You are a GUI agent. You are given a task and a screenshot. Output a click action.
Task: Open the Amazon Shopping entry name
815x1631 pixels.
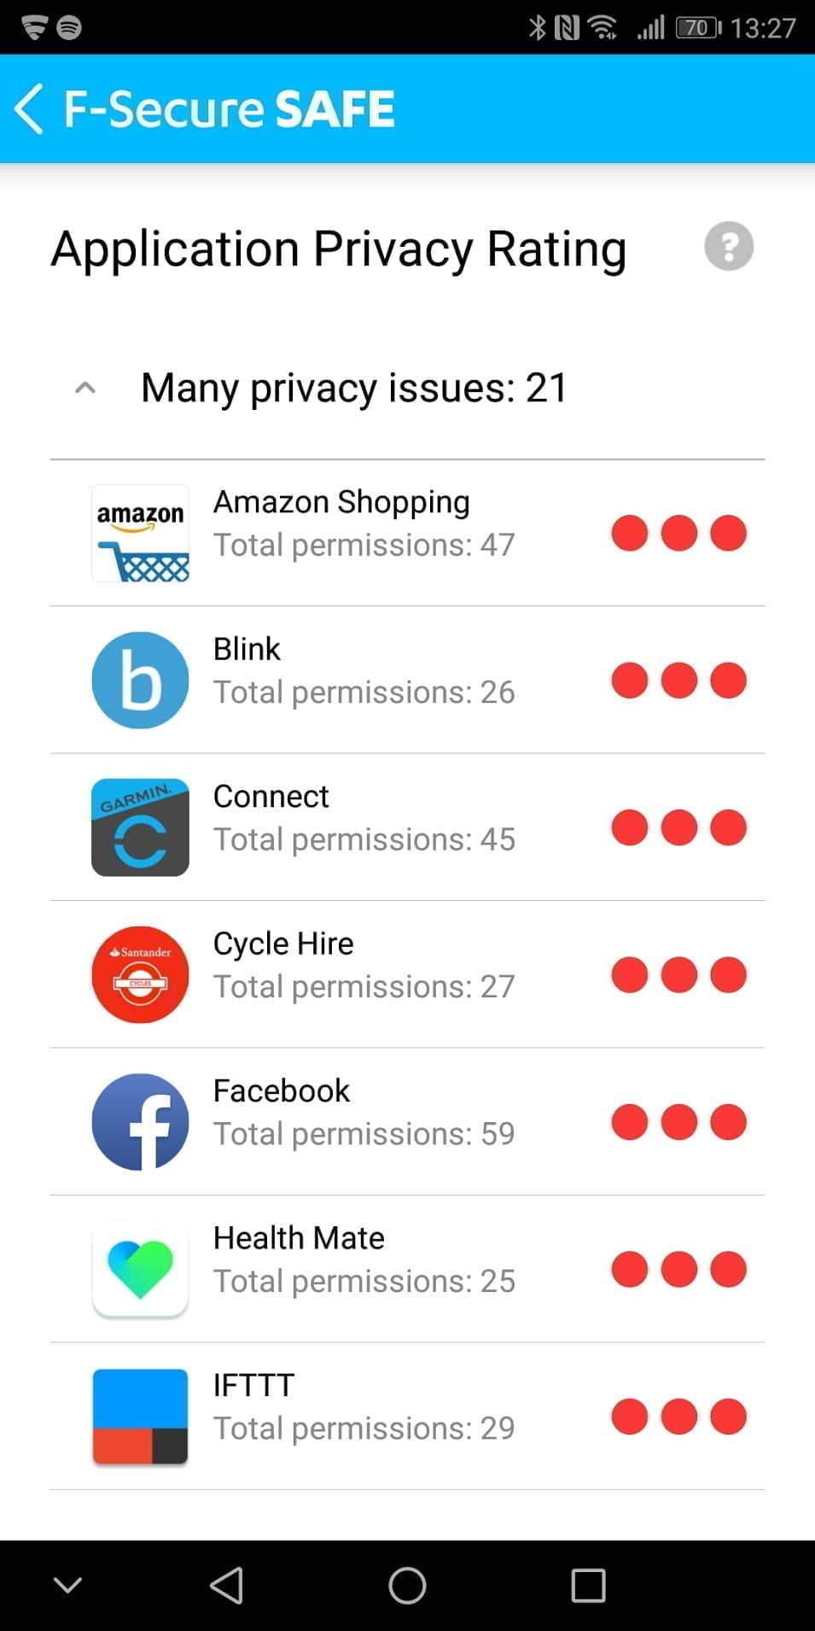point(341,502)
